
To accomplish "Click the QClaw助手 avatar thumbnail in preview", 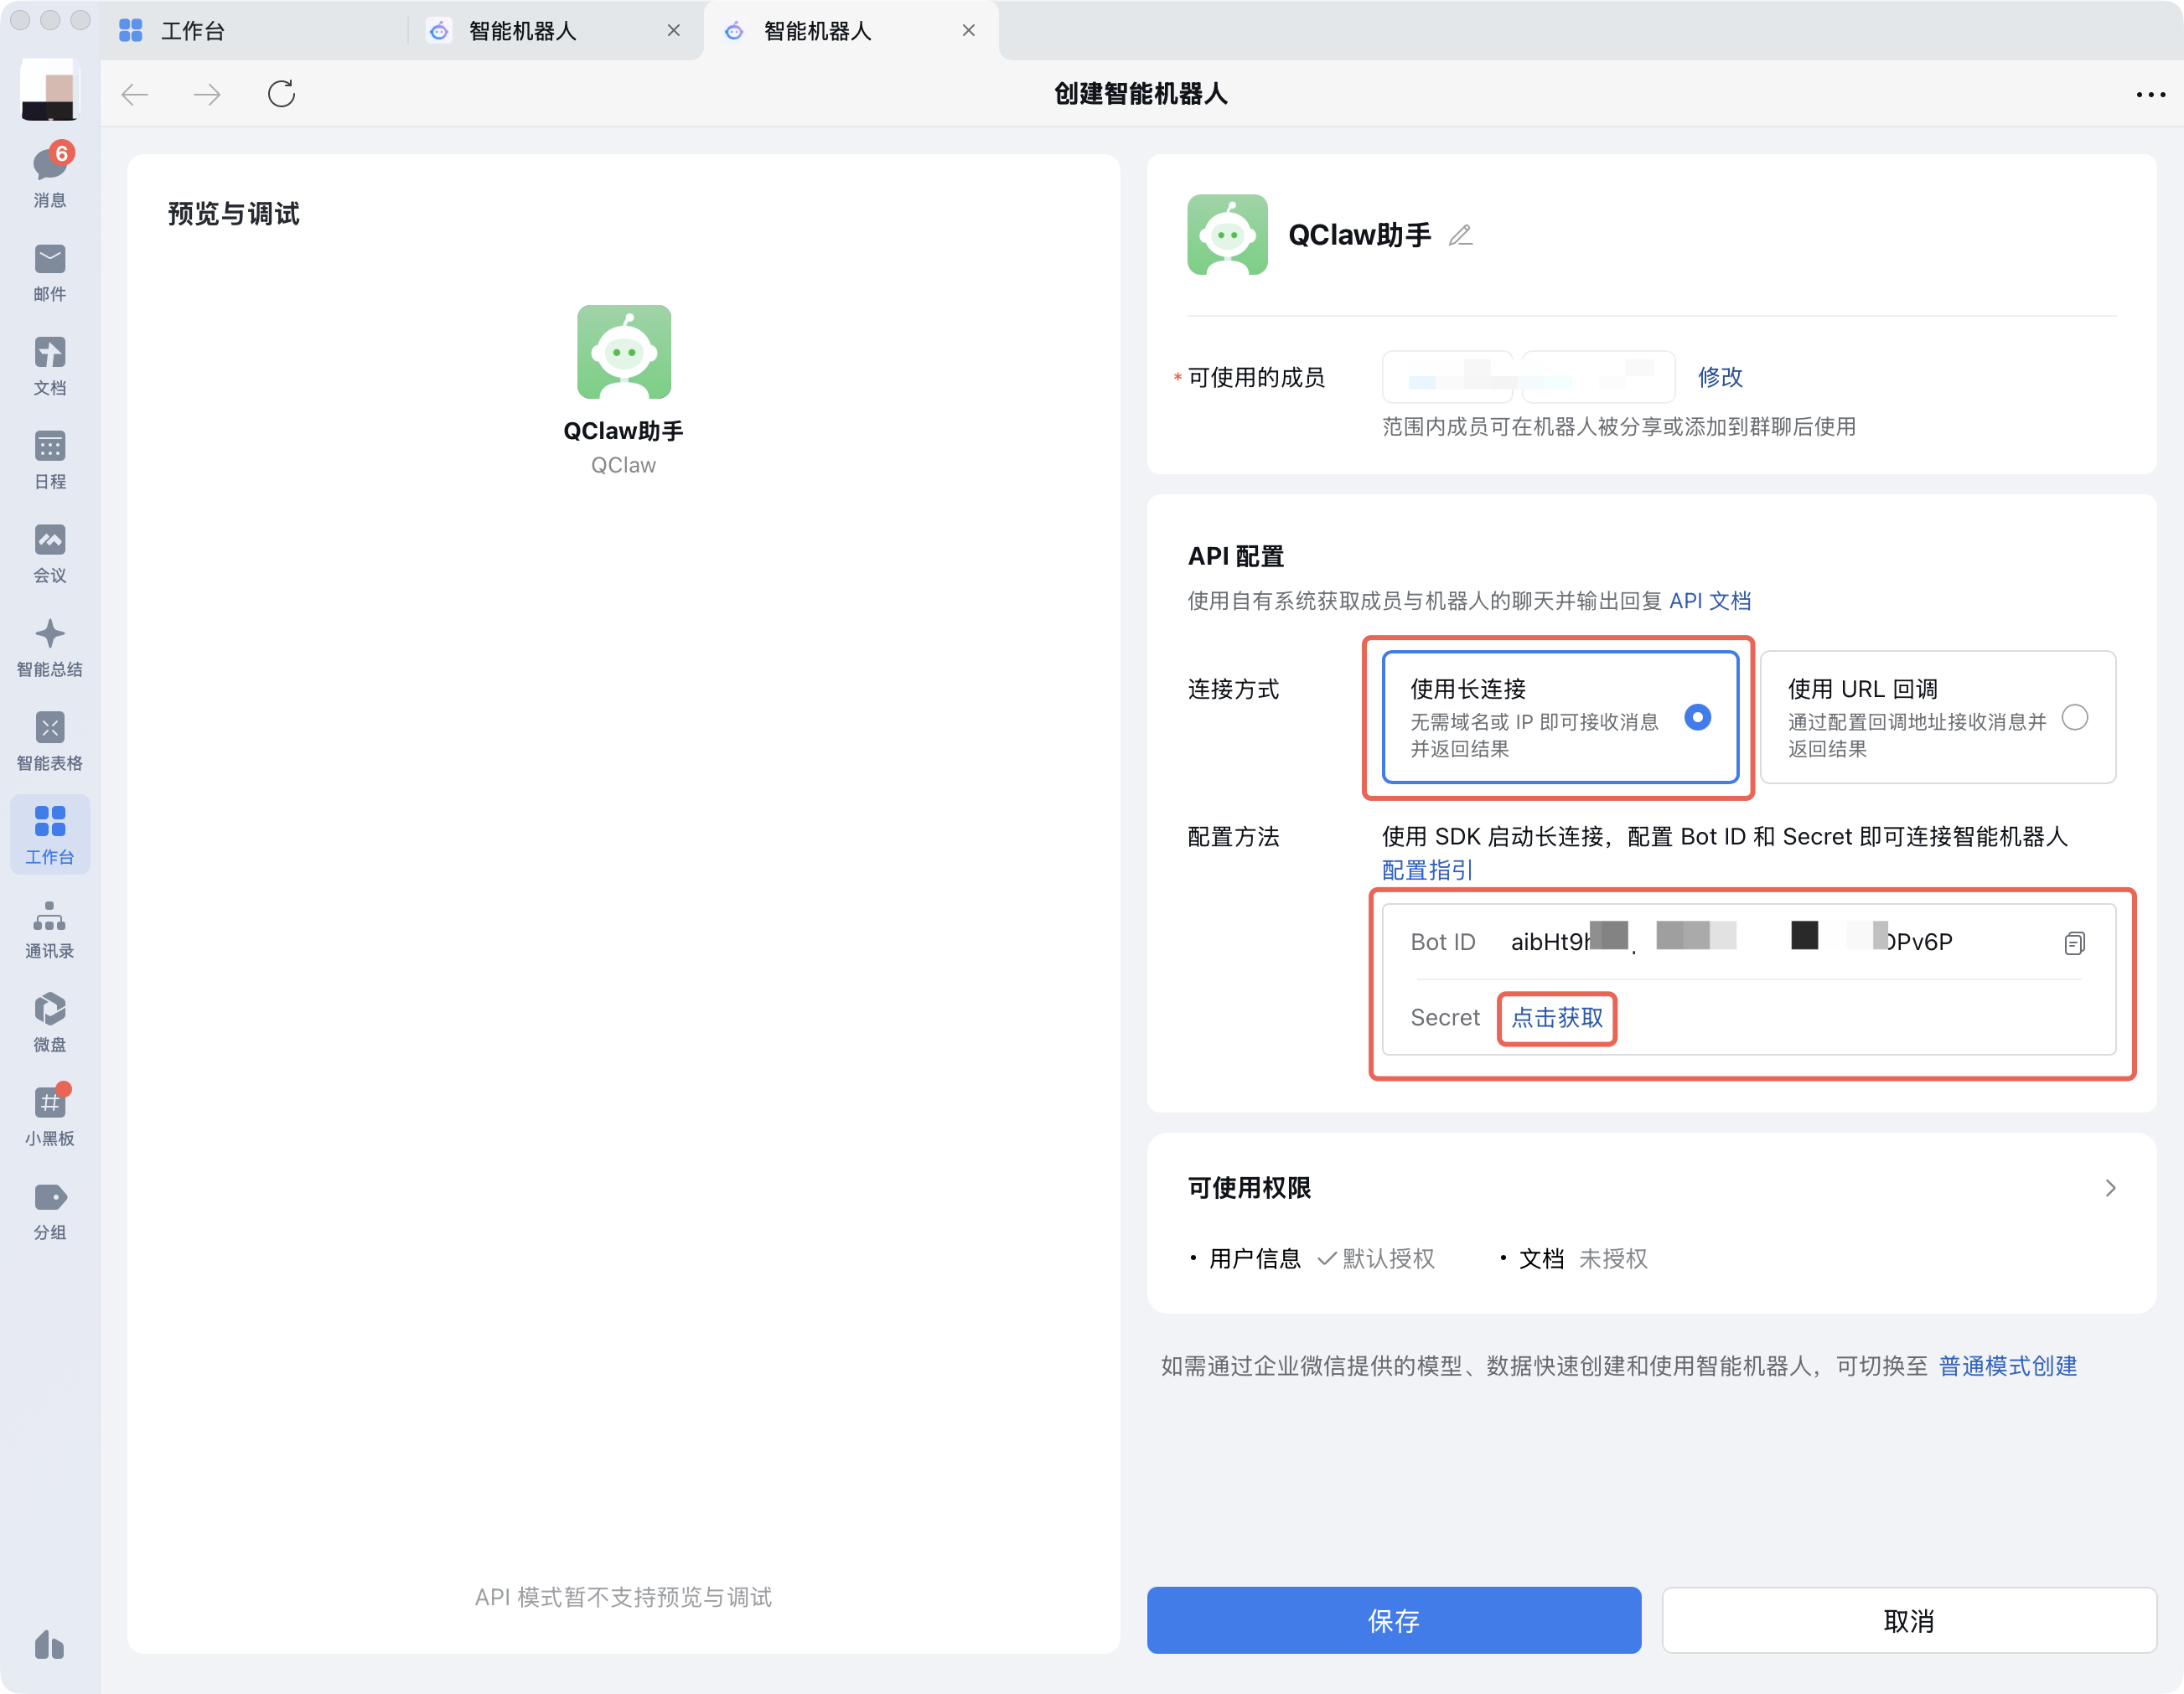I will (623, 352).
